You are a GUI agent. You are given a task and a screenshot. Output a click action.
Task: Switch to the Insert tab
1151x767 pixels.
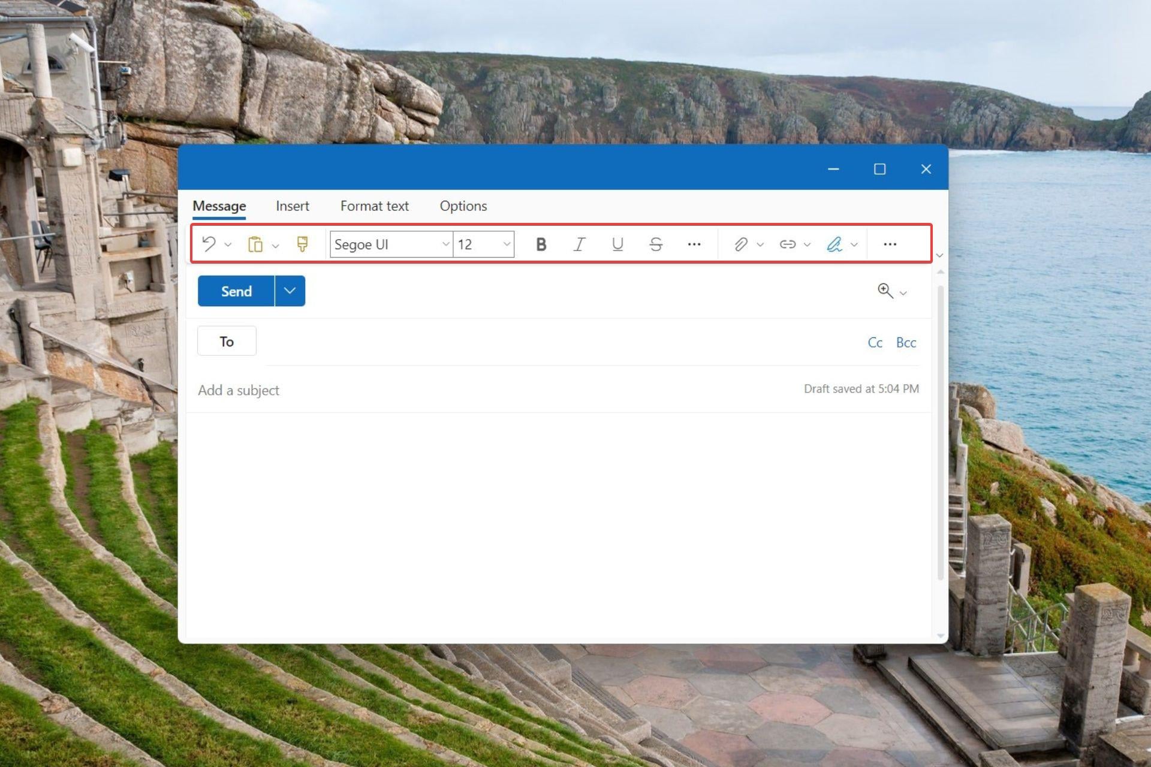[x=292, y=206]
